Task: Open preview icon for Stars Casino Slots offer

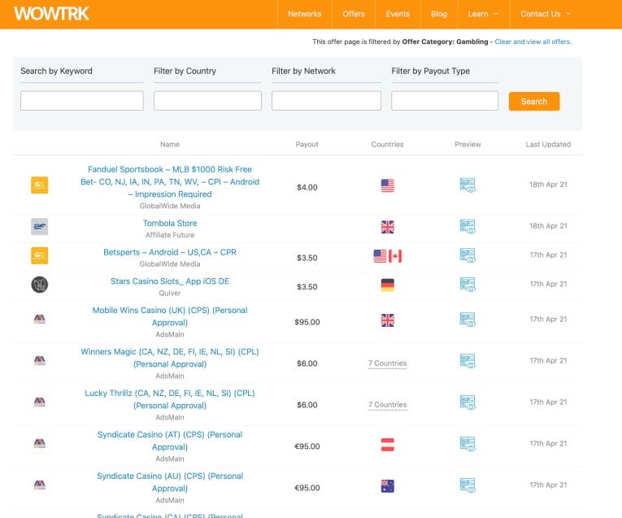Action: pyautogui.click(x=468, y=285)
